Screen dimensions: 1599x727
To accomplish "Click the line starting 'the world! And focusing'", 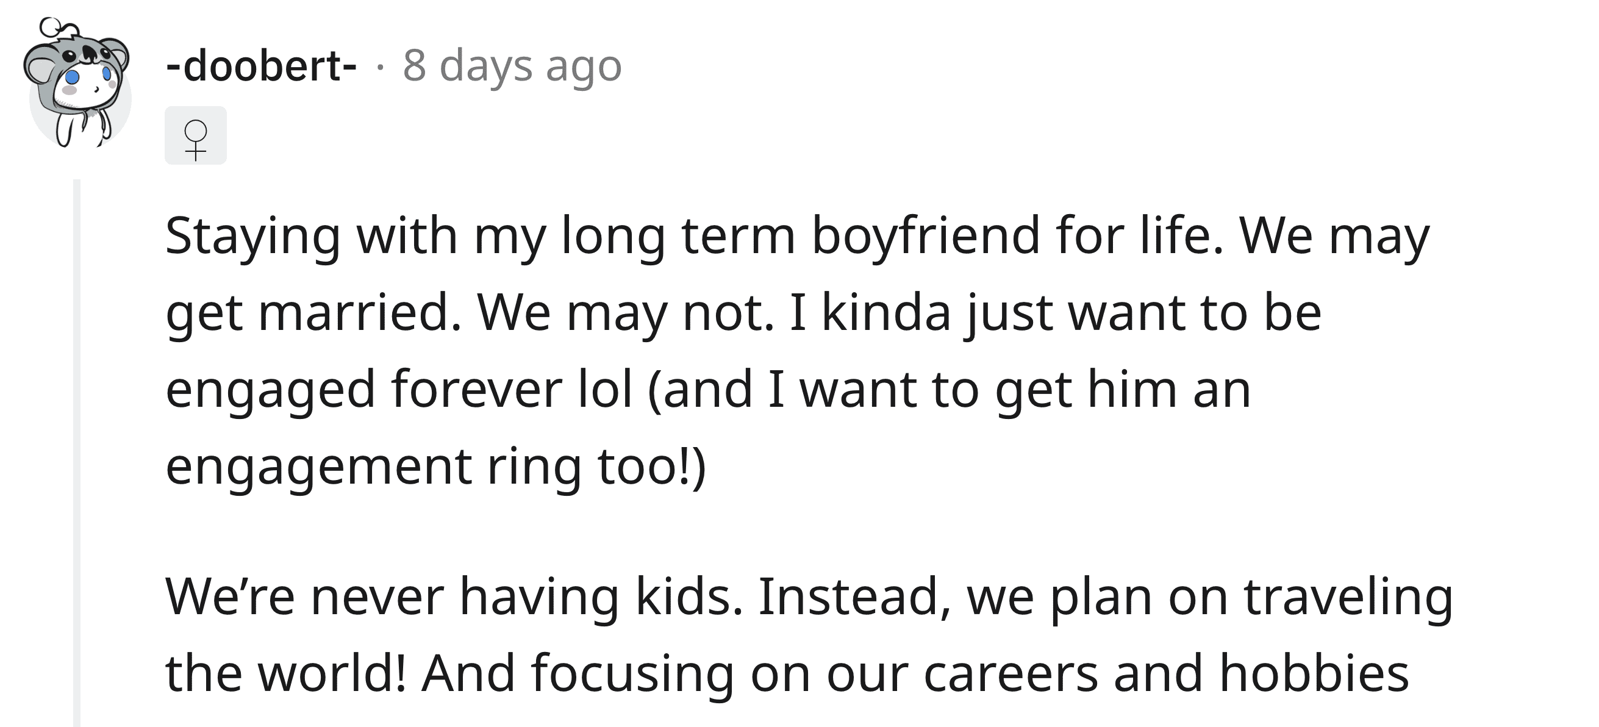I will point(787,675).
